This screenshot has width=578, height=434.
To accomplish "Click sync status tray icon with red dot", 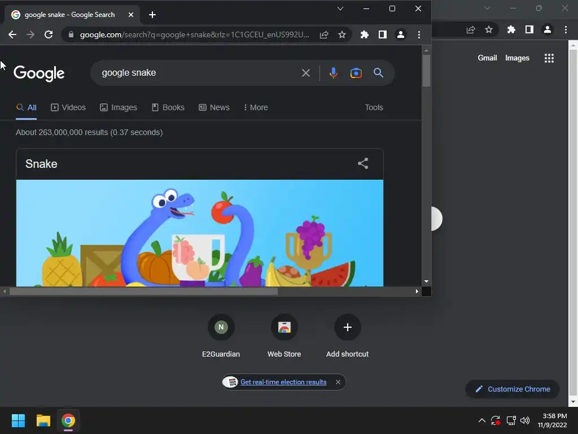I will pyautogui.click(x=496, y=420).
